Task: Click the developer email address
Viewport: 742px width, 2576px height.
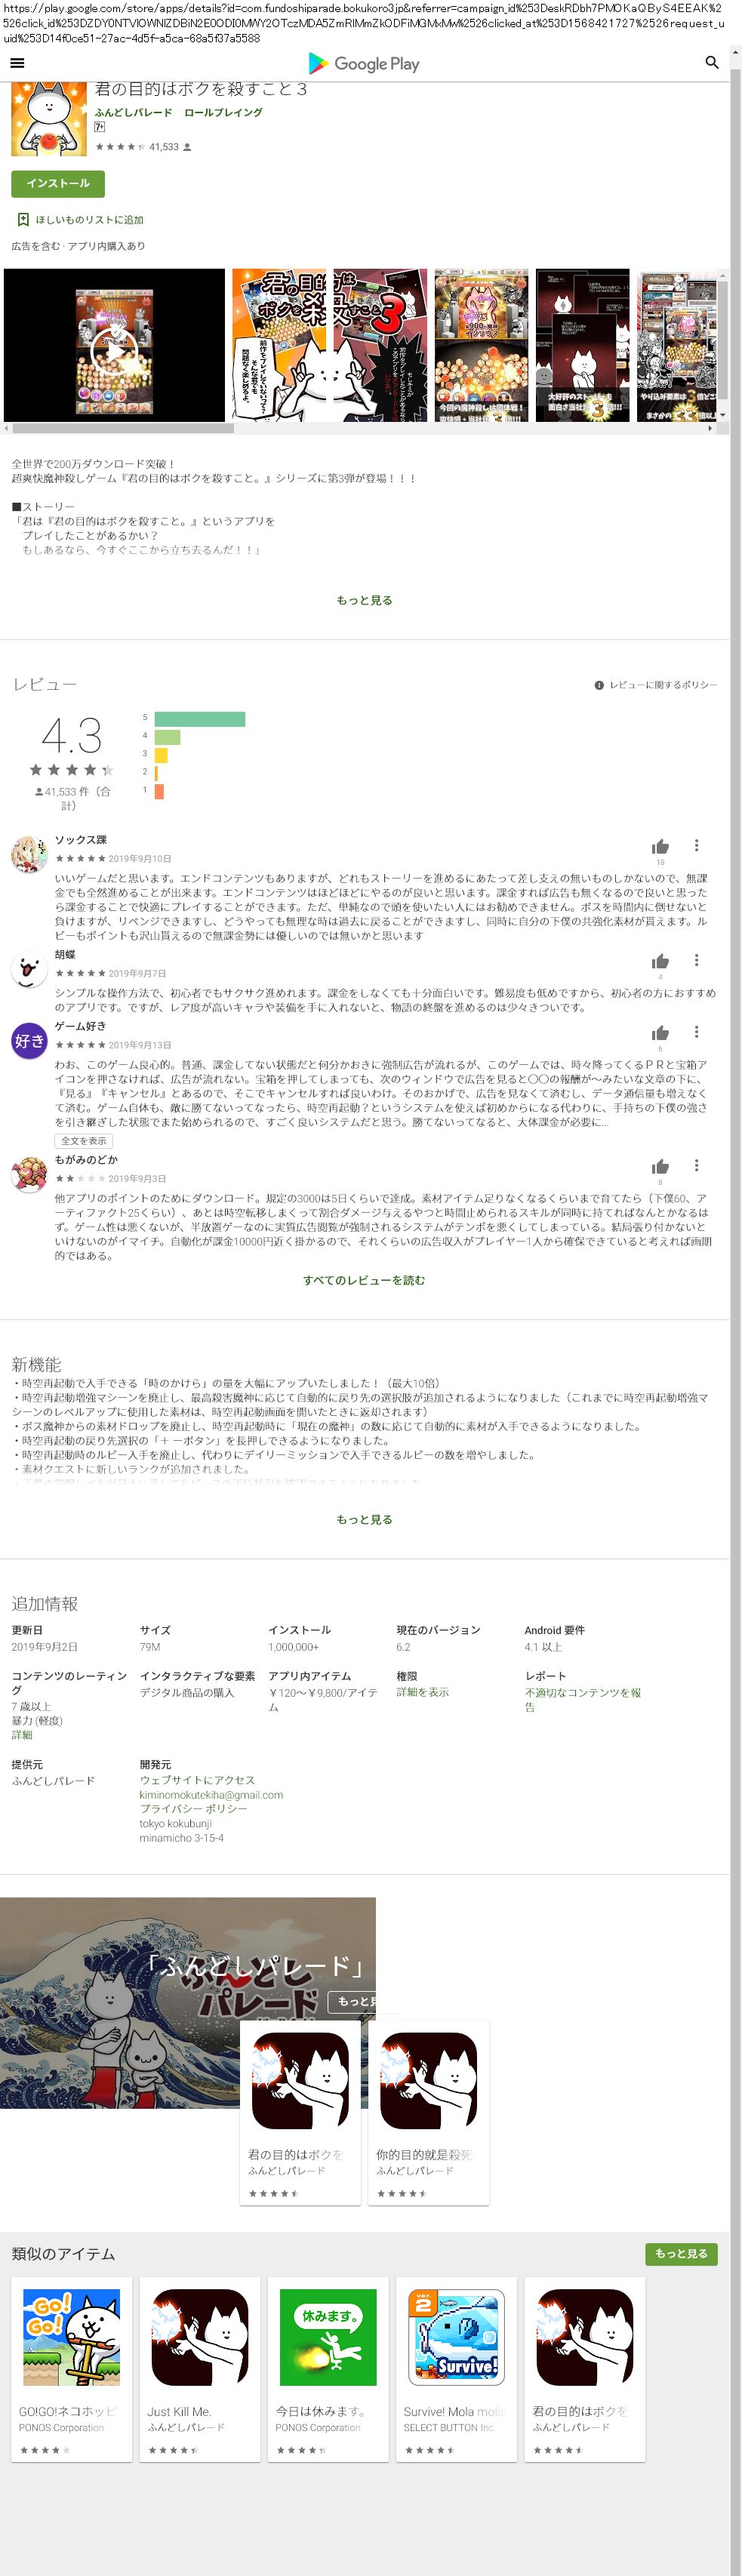Action: point(211,1795)
